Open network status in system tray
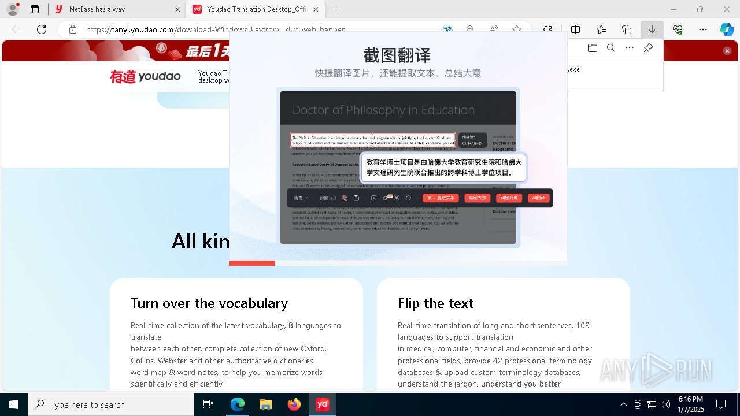740x416 pixels. [652, 404]
